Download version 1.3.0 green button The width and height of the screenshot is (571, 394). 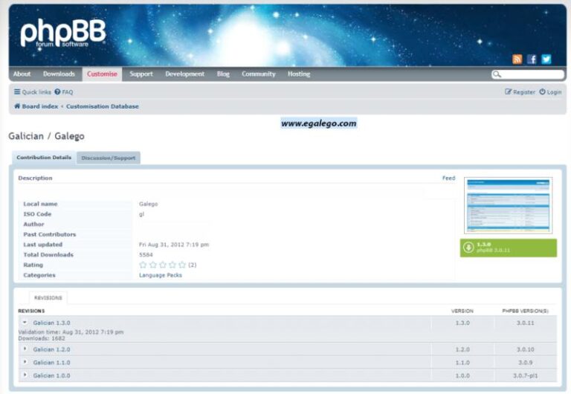coord(509,248)
